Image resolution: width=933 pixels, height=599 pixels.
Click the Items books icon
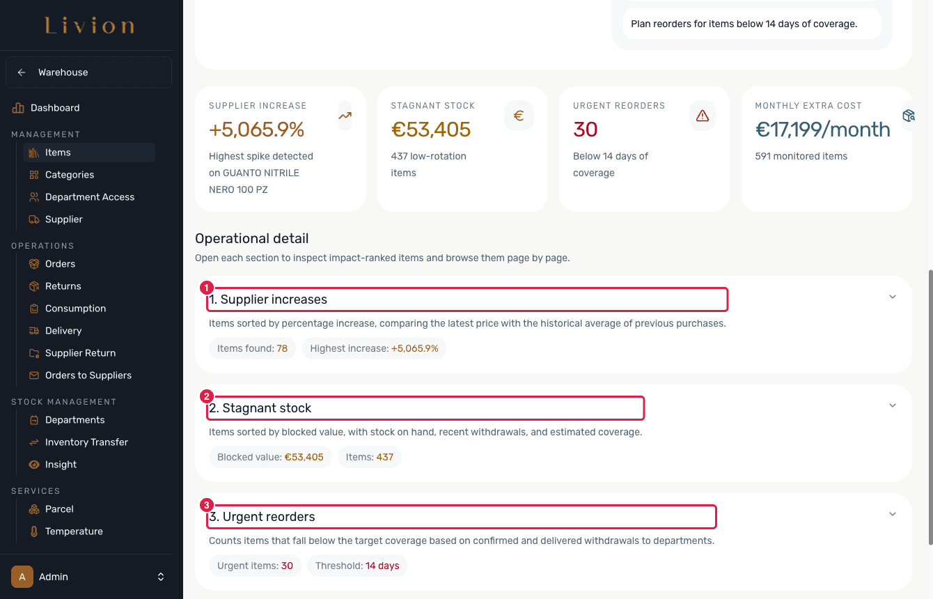tap(34, 153)
